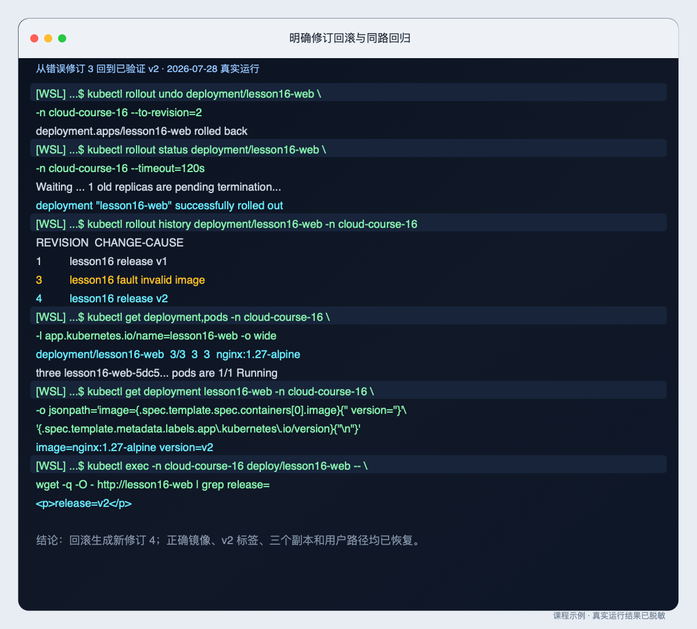Click the 'deployment/lesson16-web 3/3 3 3' output line
This screenshot has width=697, height=629.
(x=168, y=354)
